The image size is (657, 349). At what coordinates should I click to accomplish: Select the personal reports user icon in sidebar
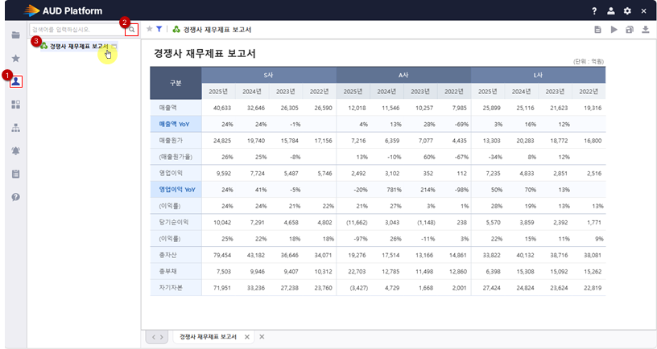[16, 81]
